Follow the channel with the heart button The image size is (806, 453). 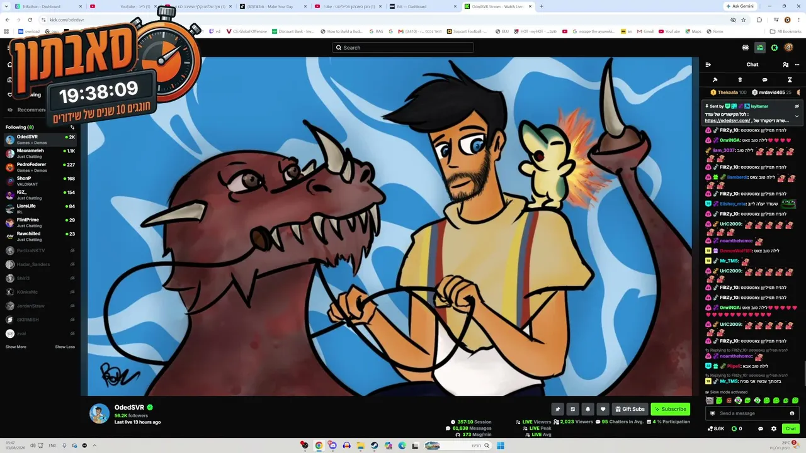[603, 409]
